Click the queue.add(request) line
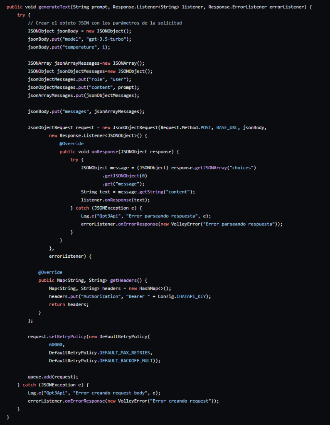330x425 pixels. click(53, 377)
